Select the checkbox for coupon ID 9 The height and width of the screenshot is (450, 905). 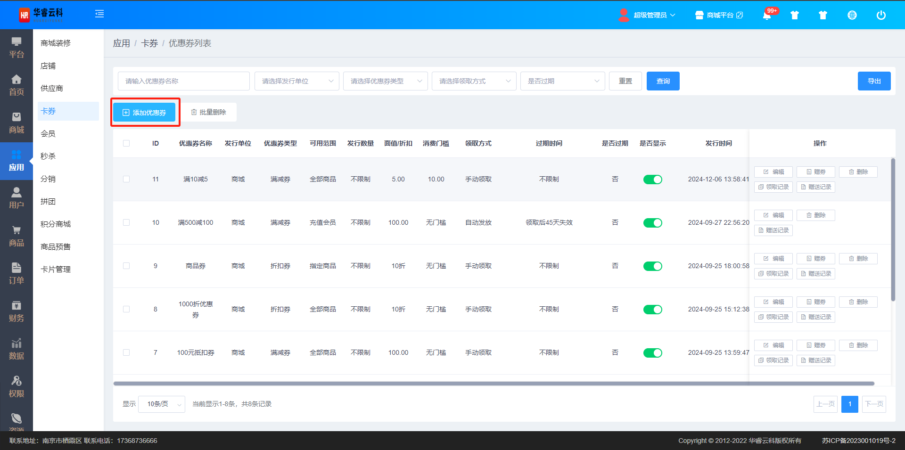tap(126, 266)
